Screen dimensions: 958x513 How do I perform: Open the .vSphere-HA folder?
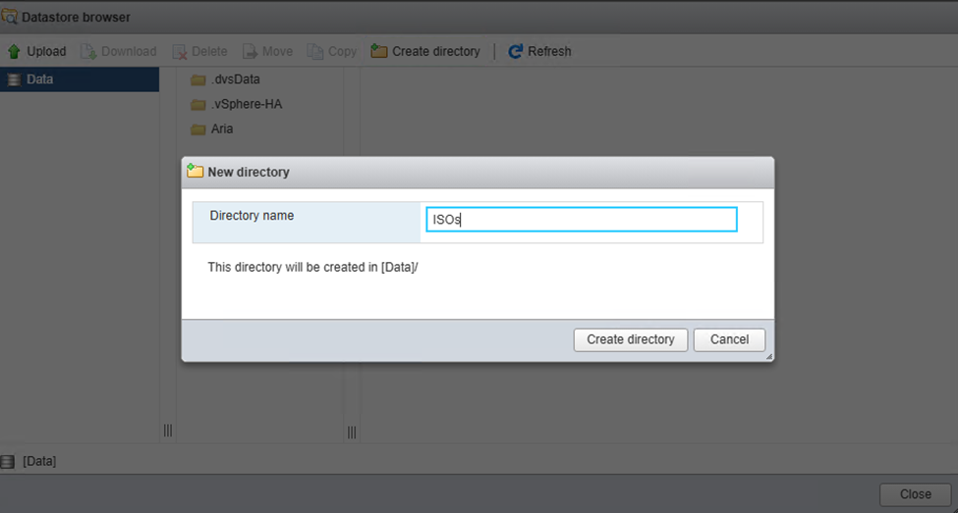coord(246,104)
